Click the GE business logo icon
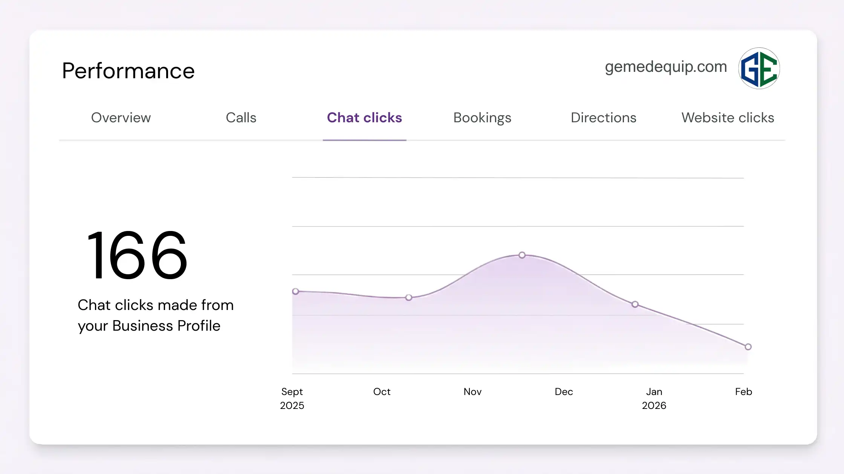Screen dimensions: 844x474 (x=758, y=68)
